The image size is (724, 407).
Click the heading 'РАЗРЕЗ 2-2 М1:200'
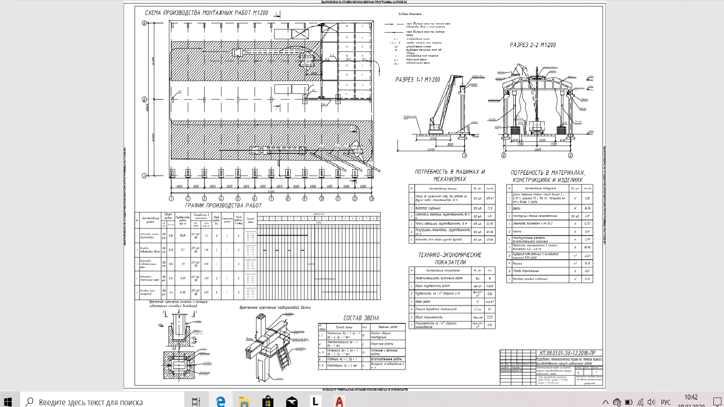[532, 45]
